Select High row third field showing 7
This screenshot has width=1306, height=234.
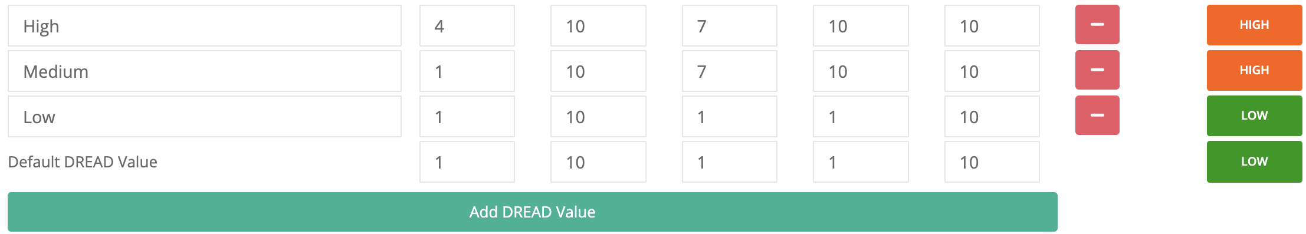[730, 26]
